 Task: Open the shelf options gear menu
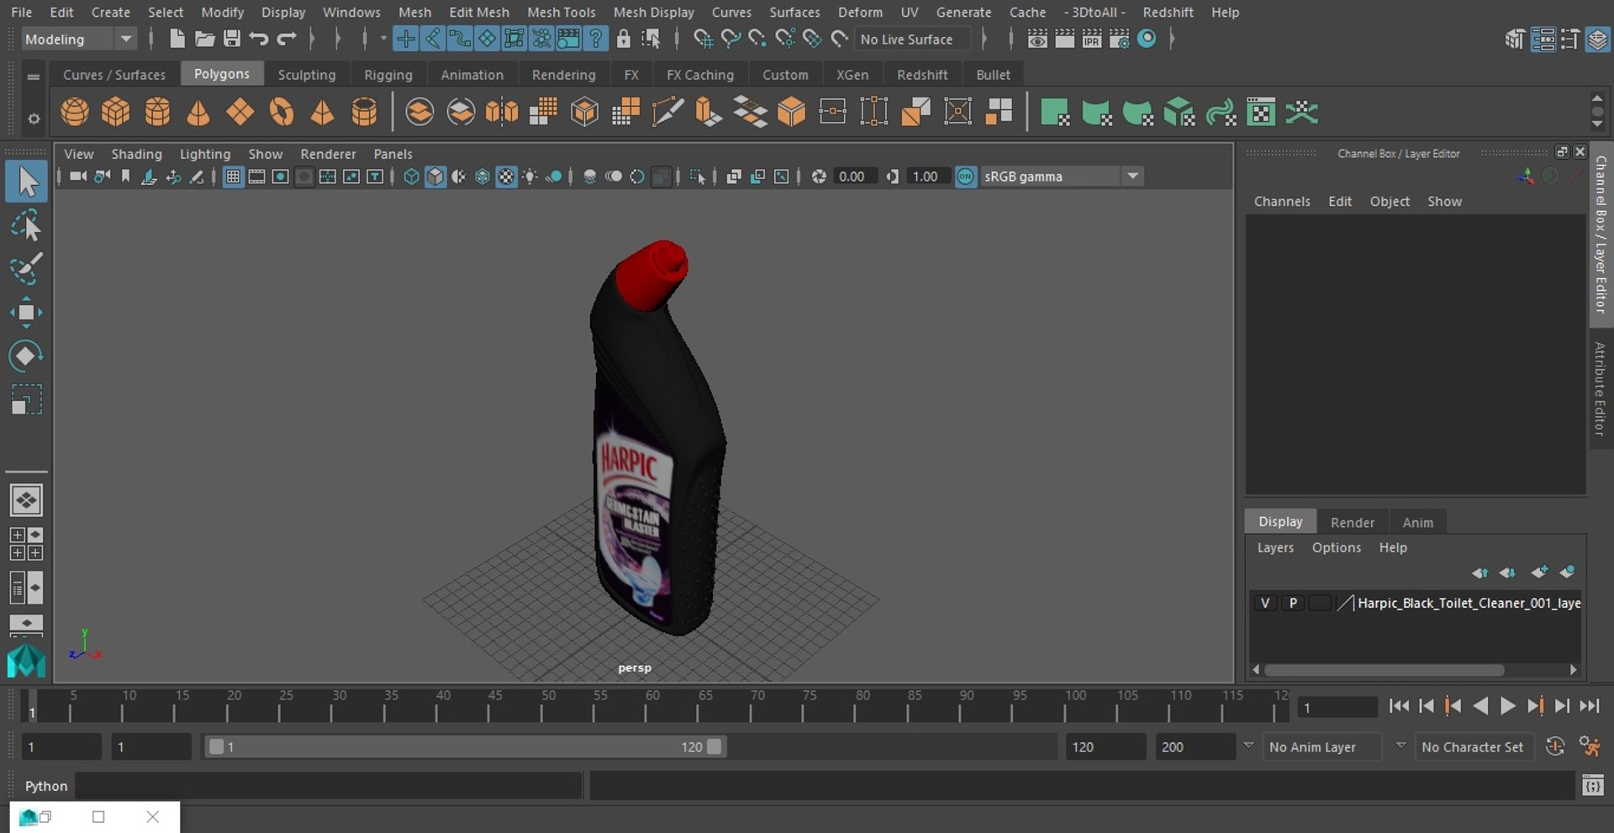34,119
